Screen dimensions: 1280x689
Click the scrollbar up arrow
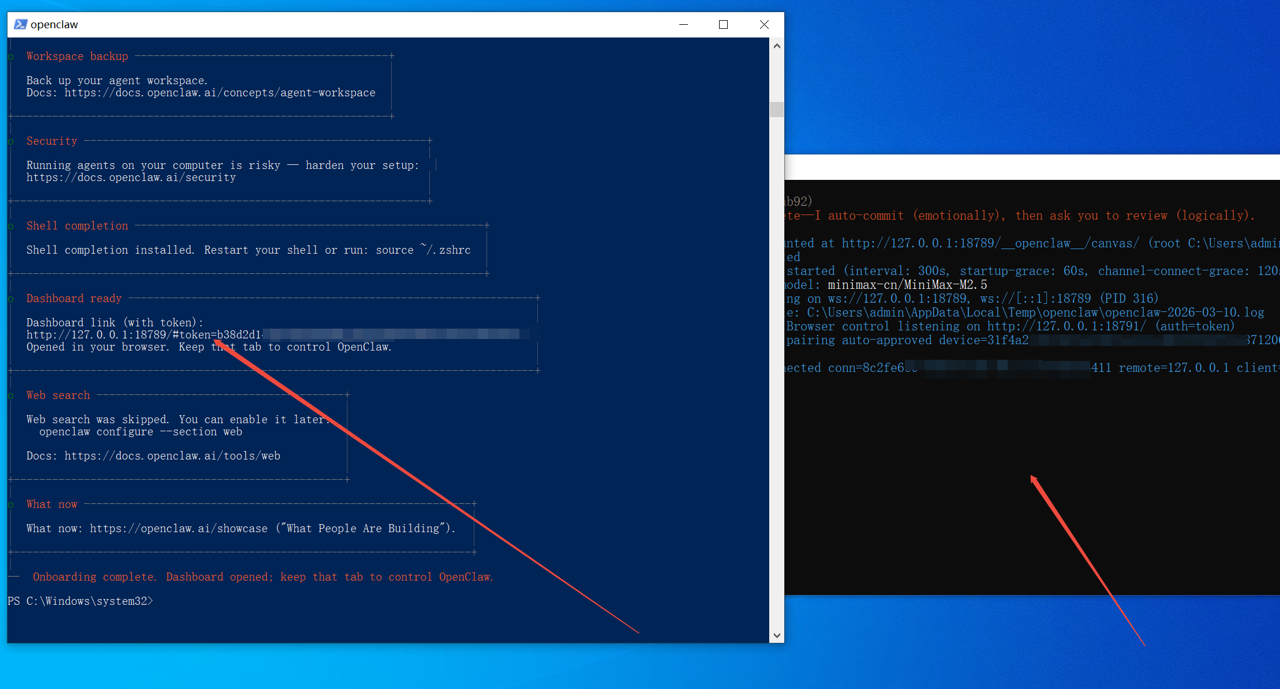pyautogui.click(x=777, y=46)
